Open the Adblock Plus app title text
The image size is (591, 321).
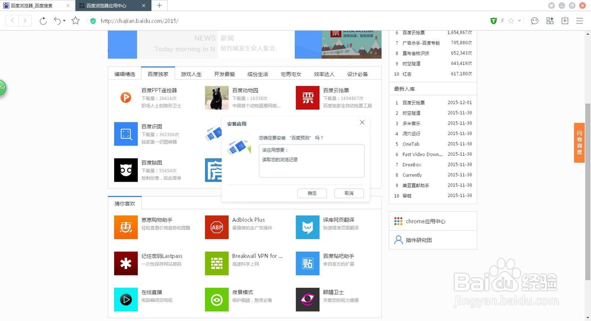pyautogui.click(x=248, y=220)
